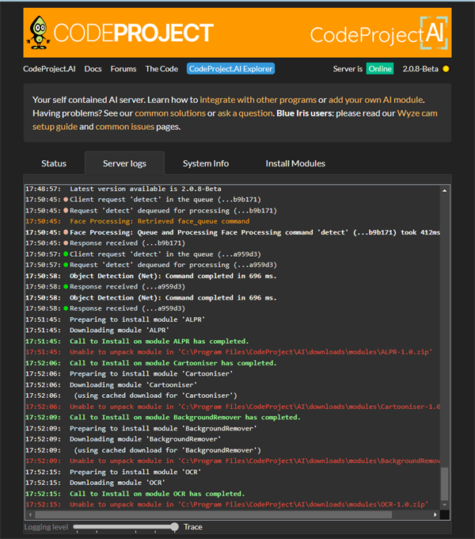Screen dimensions: 475x539
Task: Open the CodeProject.AI nav link
Action: click(49, 69)
